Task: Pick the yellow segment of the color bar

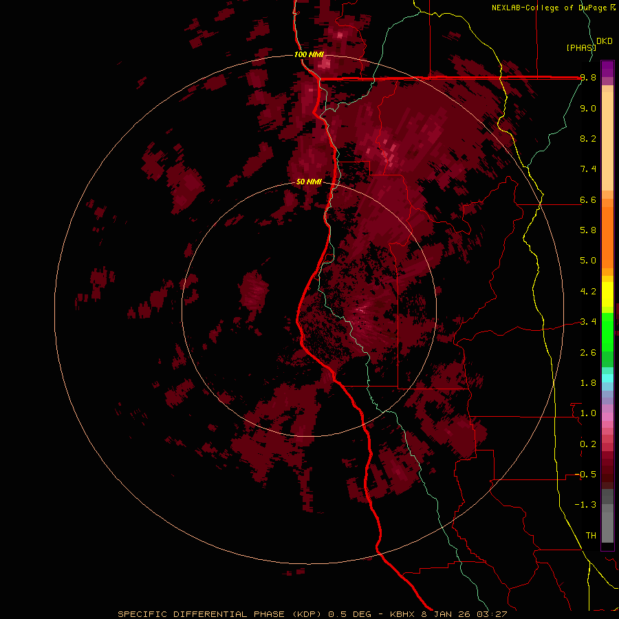Action: point(607,294)
